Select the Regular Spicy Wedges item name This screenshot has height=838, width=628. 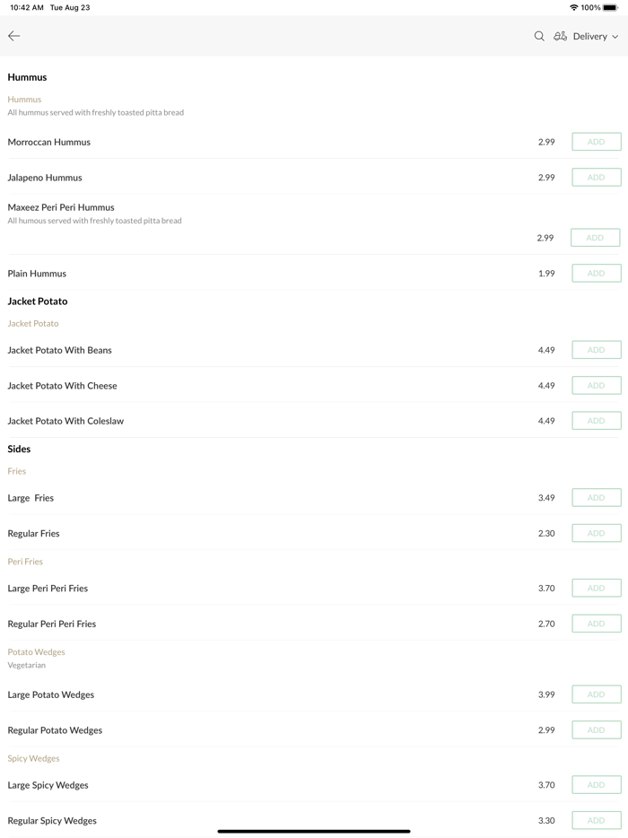click(52, 820)
